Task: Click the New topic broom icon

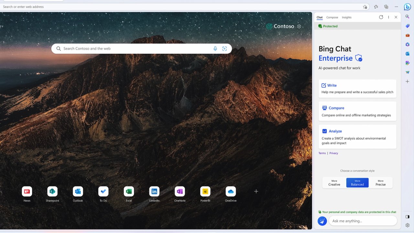Action: point(322,221)
